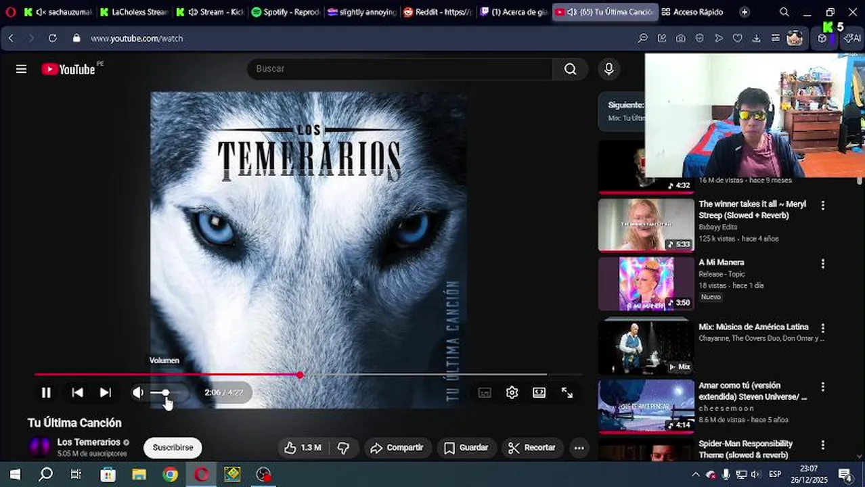Reload the page with the refresh icon
The height and width of the screenshot is (487, 865).
[x=52, y=39]
